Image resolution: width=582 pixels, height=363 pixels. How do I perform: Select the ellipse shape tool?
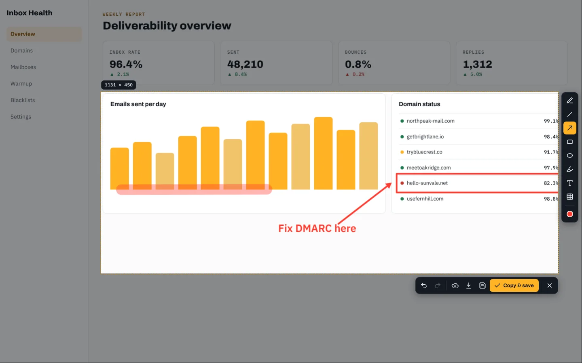(x=569, y=155)
